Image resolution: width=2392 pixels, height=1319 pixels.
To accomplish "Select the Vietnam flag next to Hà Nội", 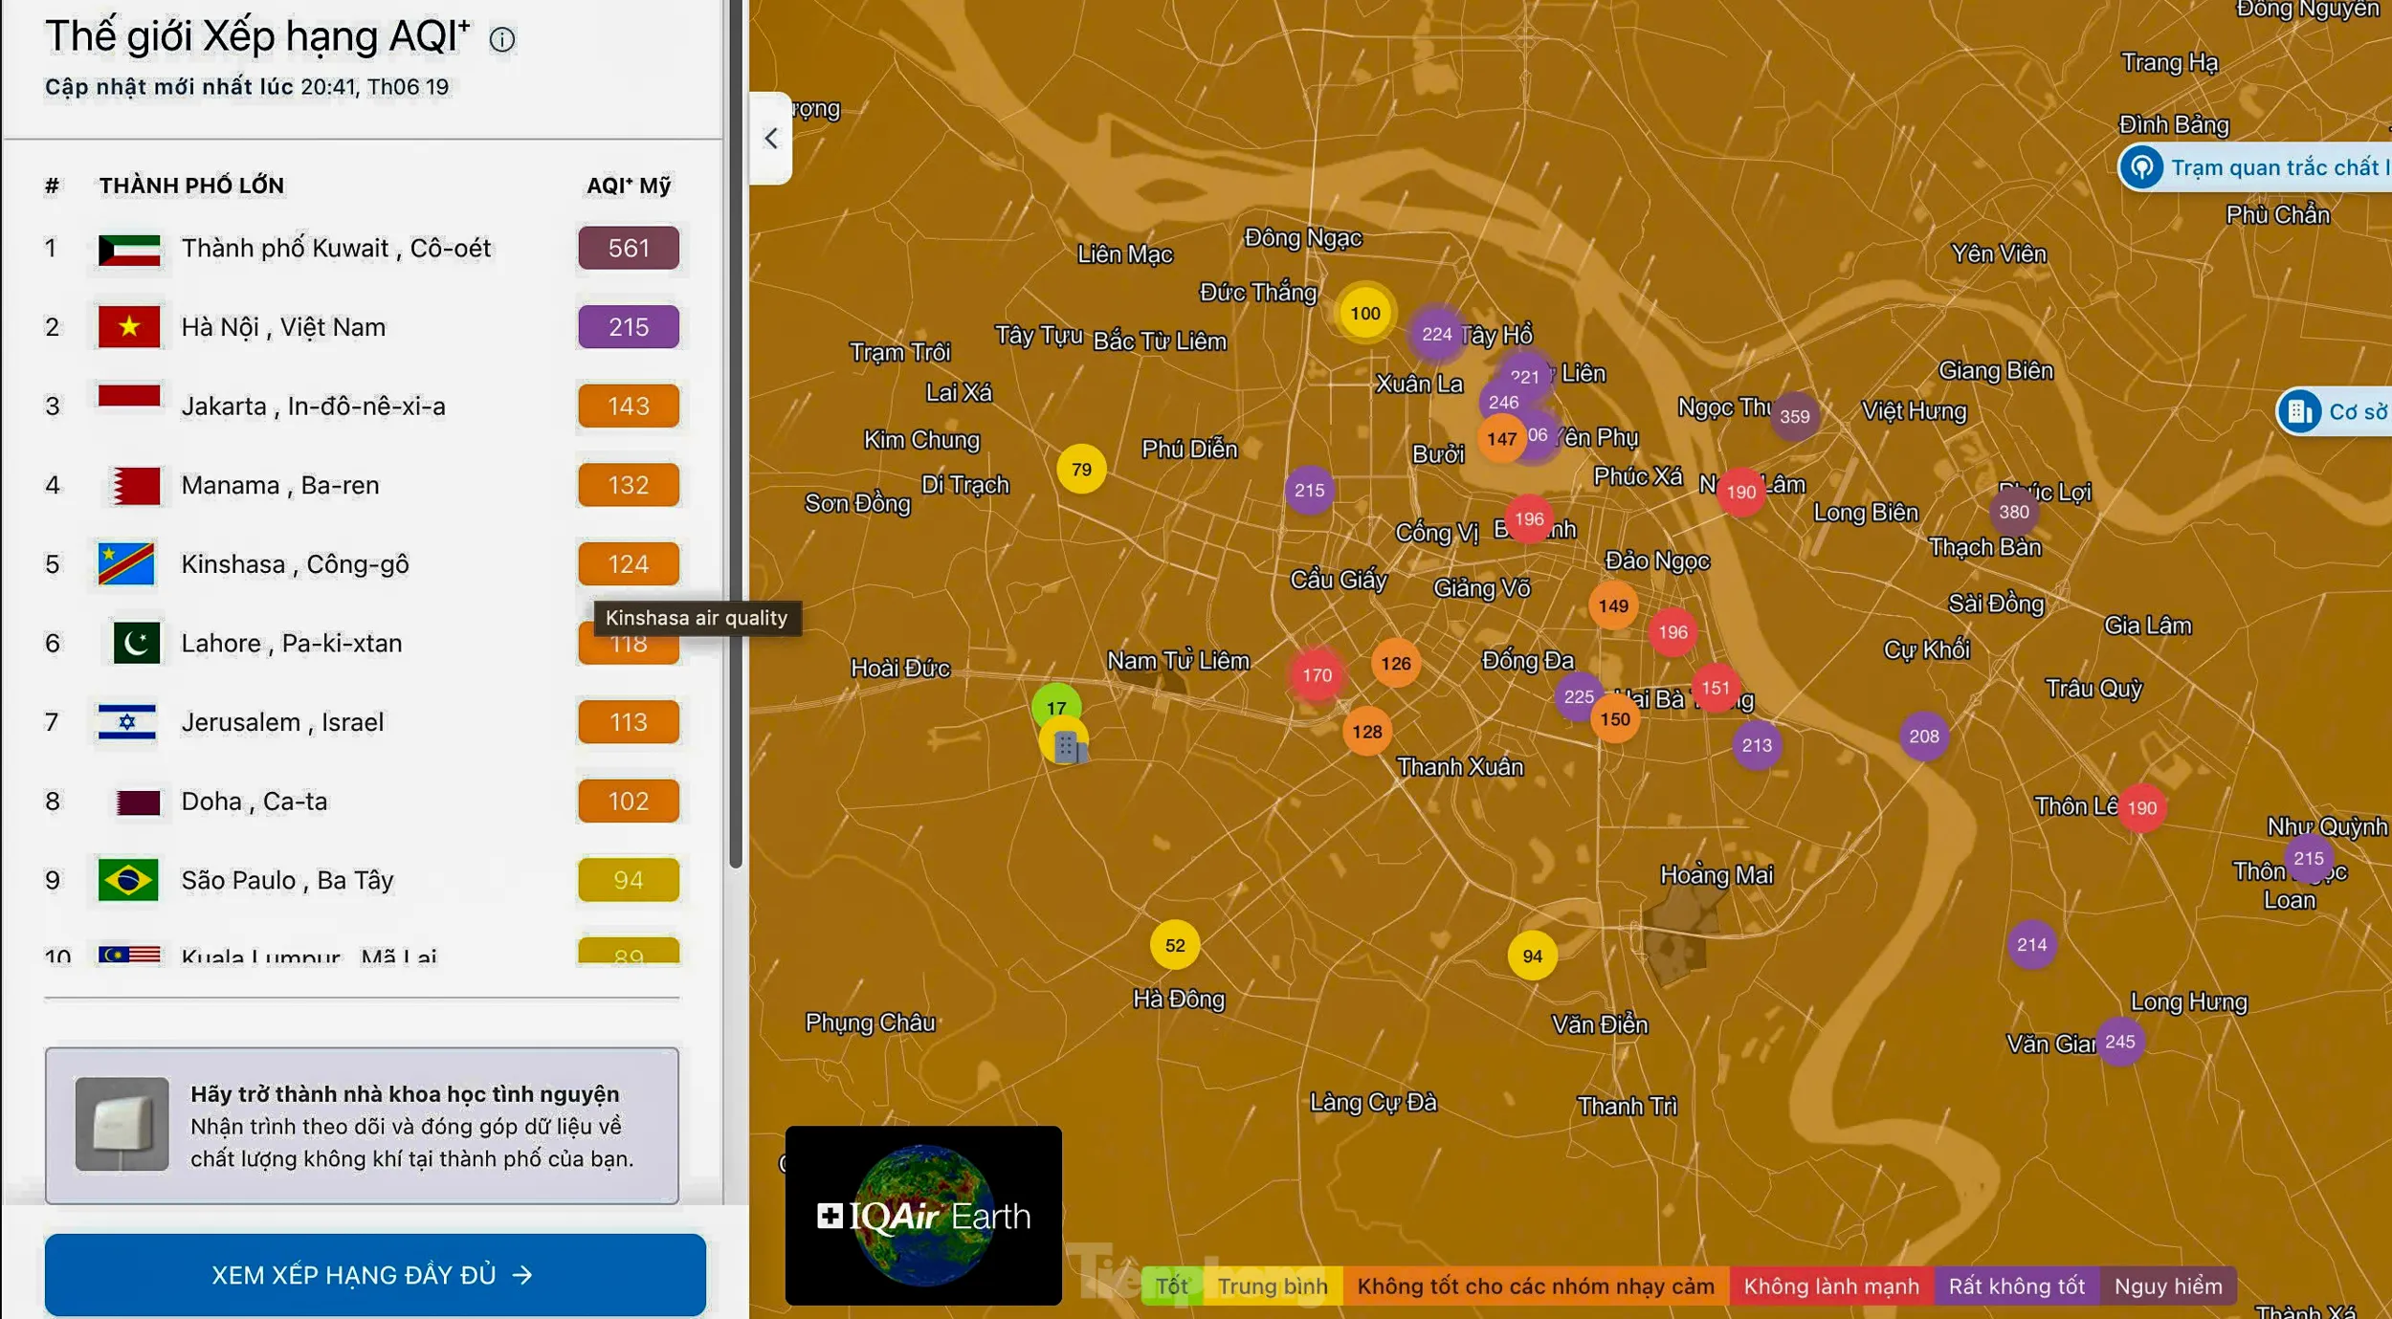I will click(x=129, y=327).
